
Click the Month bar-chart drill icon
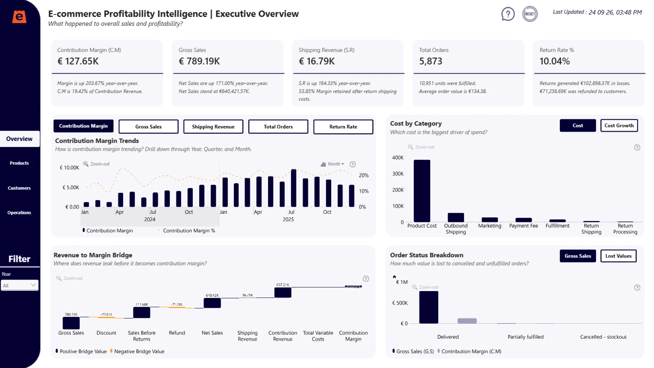[x=323, y=164]
